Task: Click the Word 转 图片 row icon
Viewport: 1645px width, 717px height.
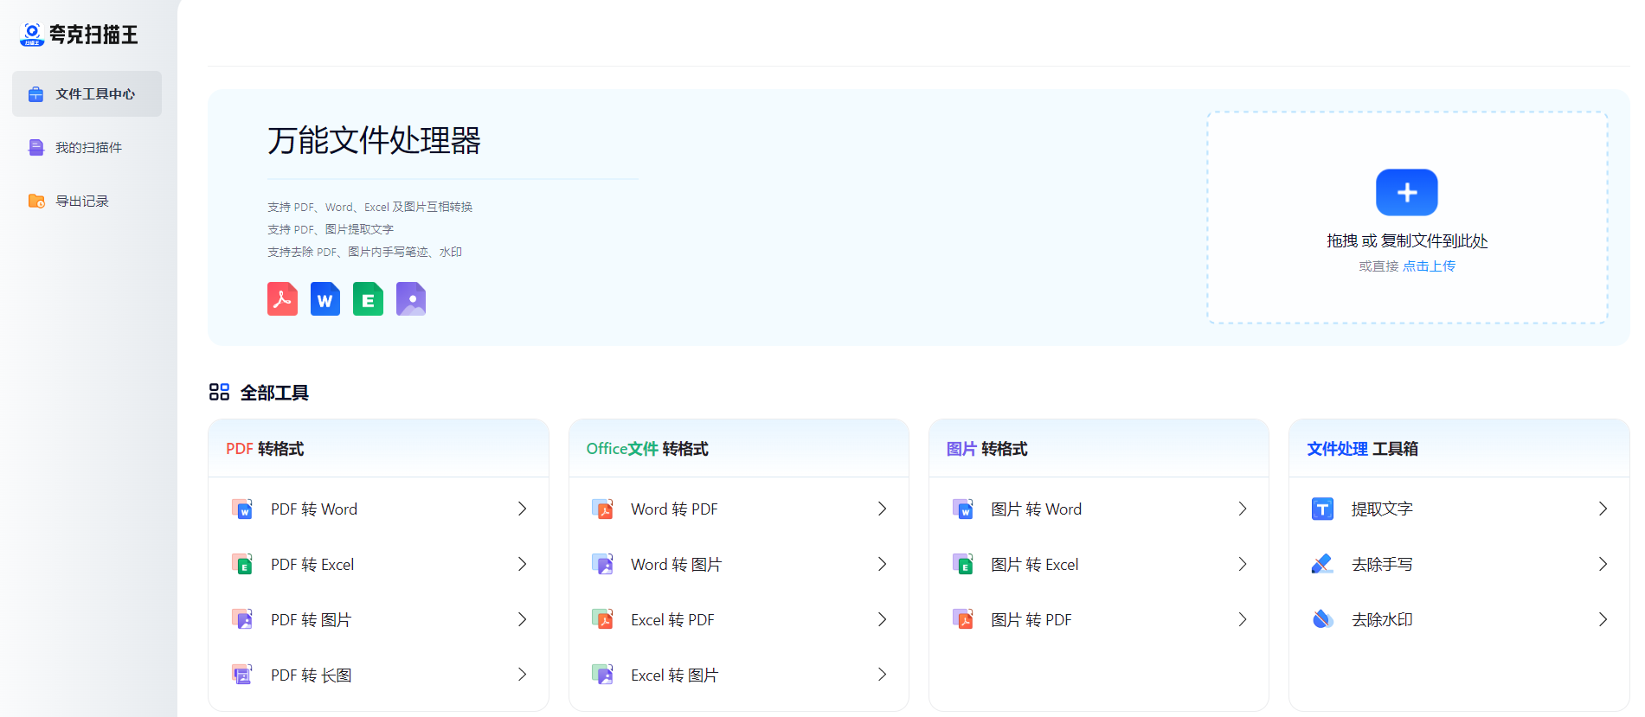Action: pos(602,564)
